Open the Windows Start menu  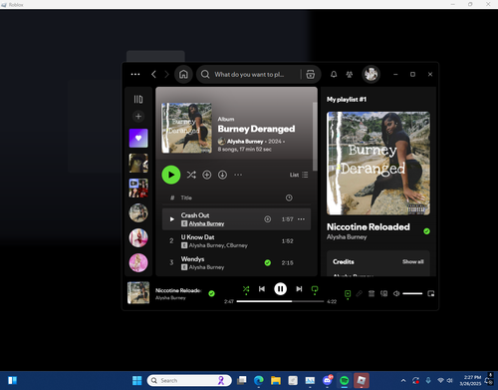pos(136,380)
